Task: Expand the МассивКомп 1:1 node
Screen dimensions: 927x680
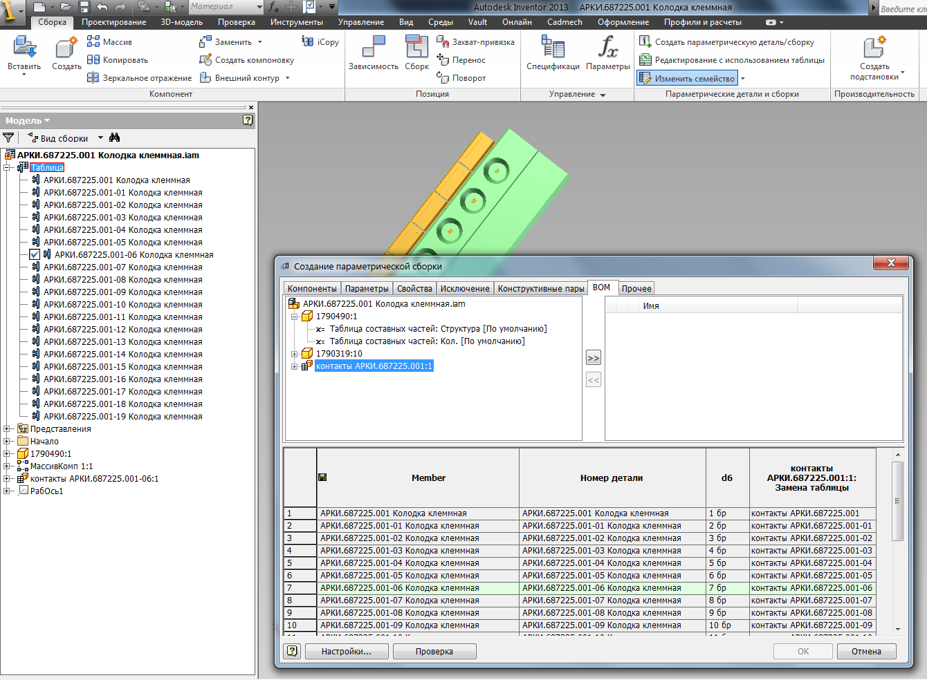Action: [7, 466]
